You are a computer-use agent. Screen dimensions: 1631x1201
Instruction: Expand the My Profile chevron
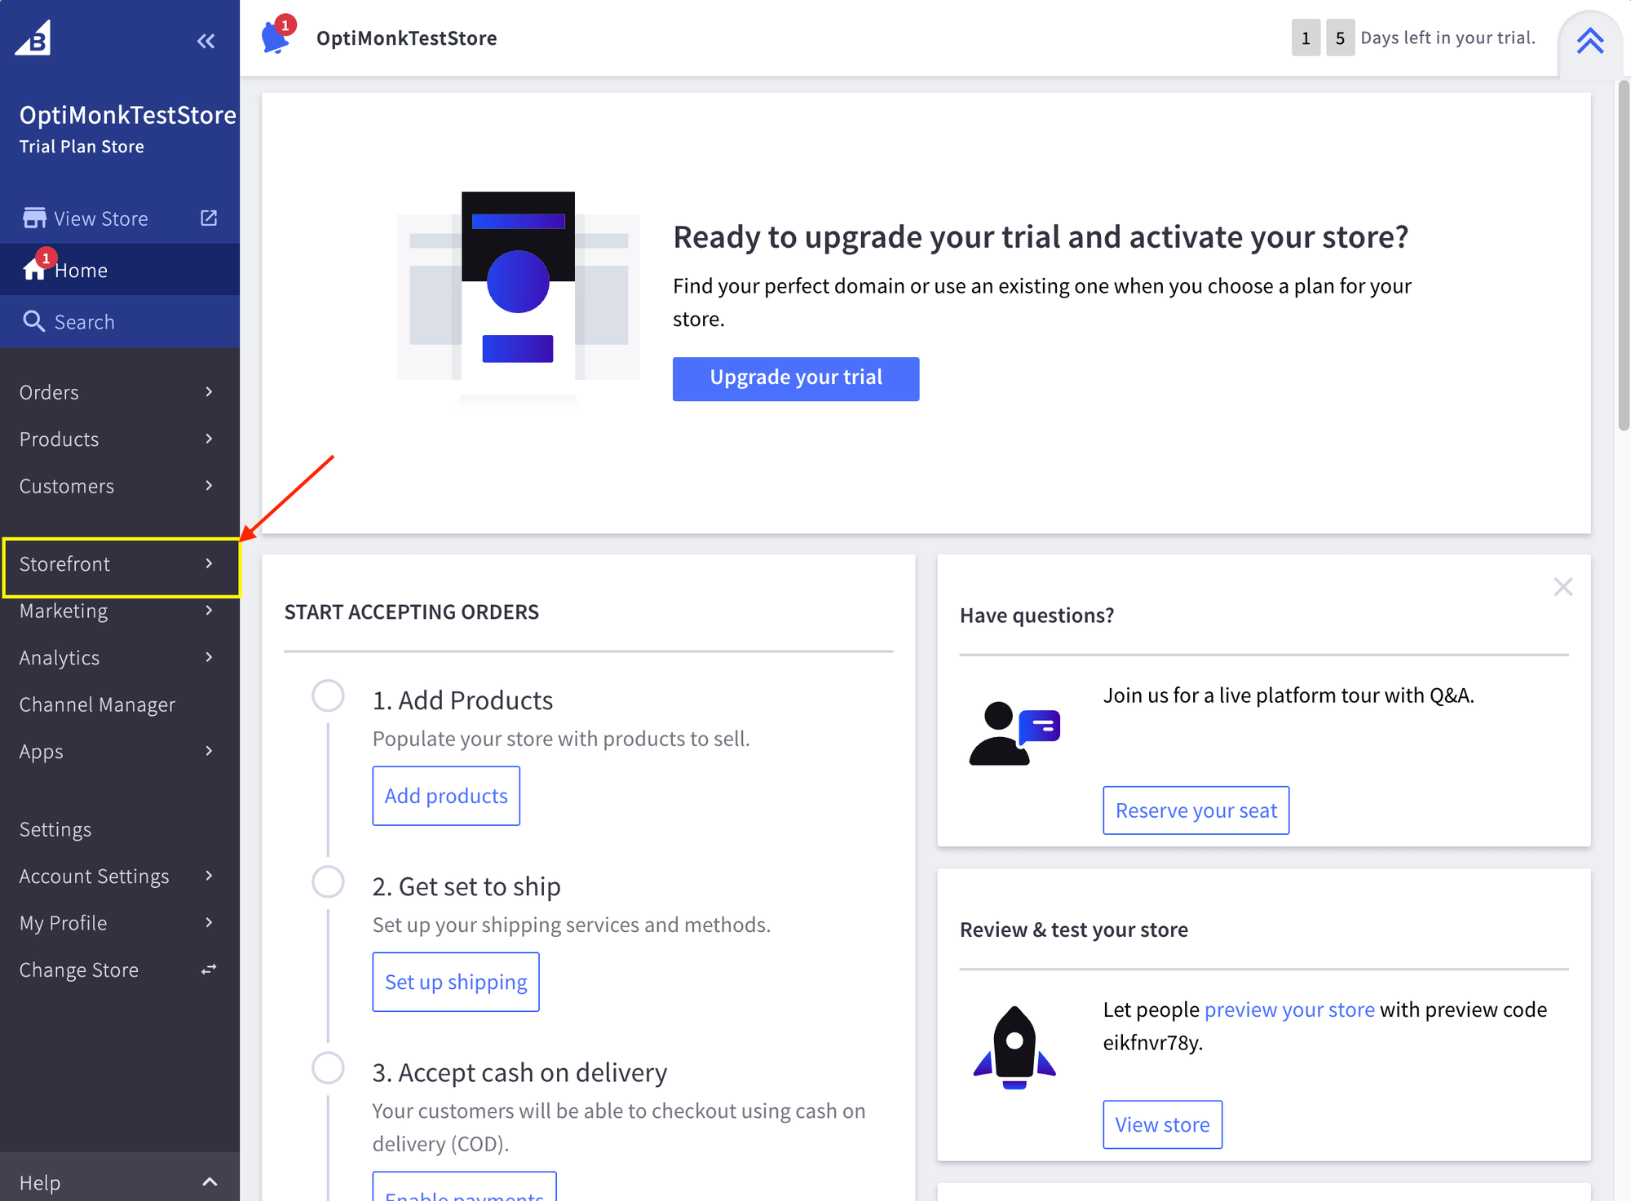tap(209, 923)
